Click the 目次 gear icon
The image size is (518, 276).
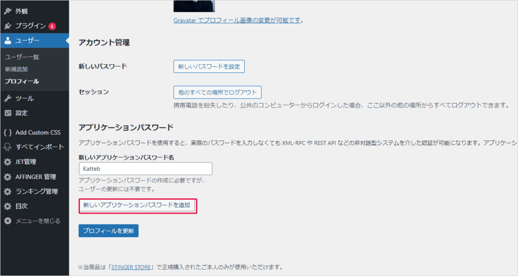[x=8, y=206]
